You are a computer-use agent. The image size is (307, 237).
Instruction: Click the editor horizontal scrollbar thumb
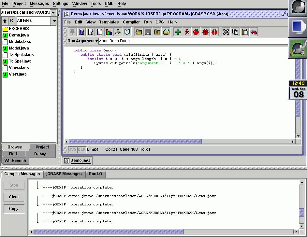click(135, 141)
